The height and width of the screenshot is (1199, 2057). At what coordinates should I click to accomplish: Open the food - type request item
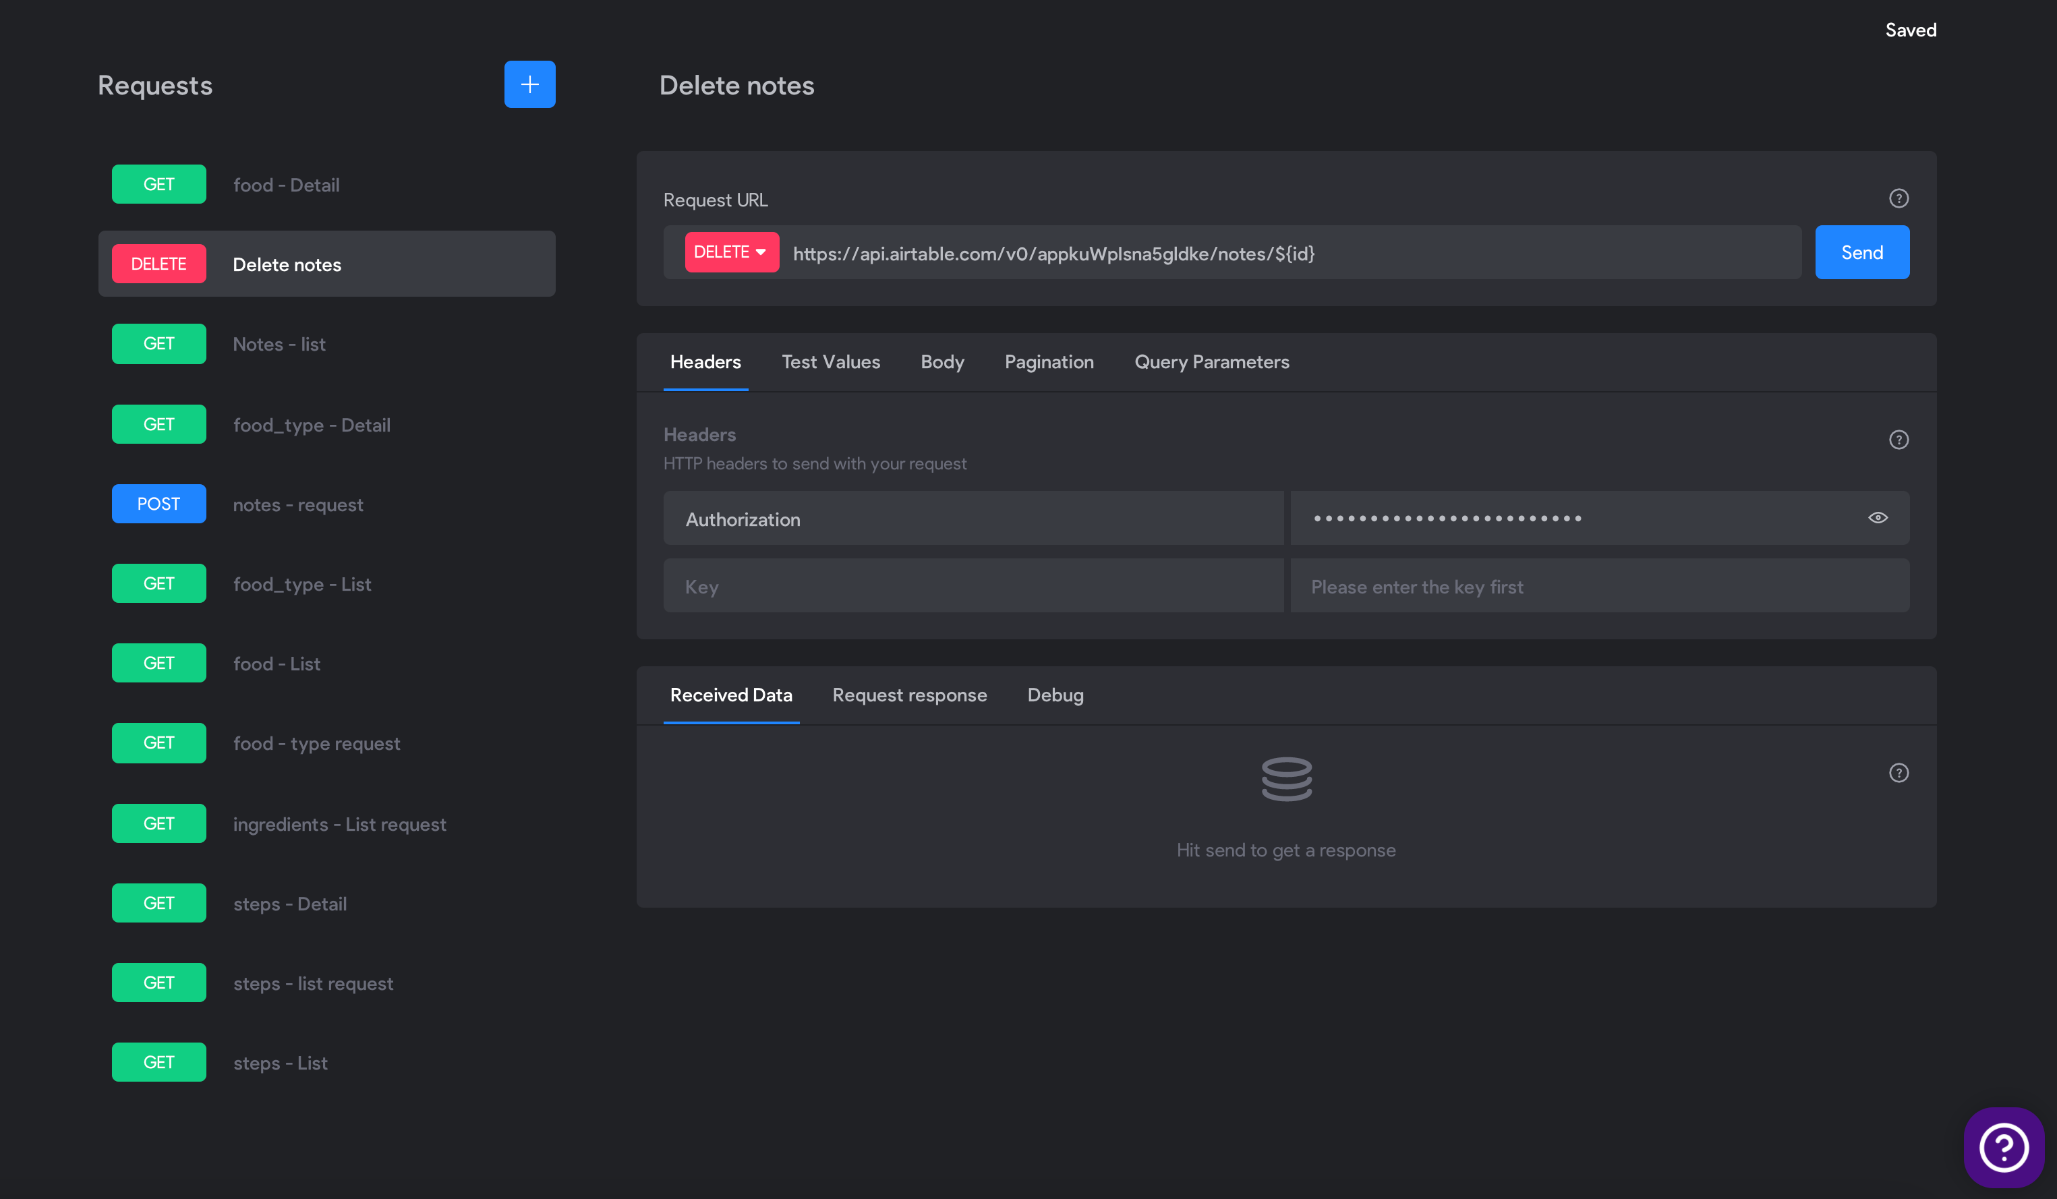(326, 742)
